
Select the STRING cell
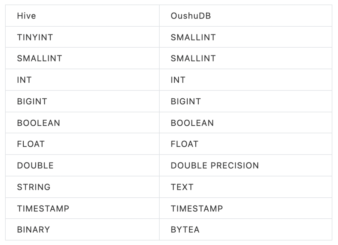[34, 187]
